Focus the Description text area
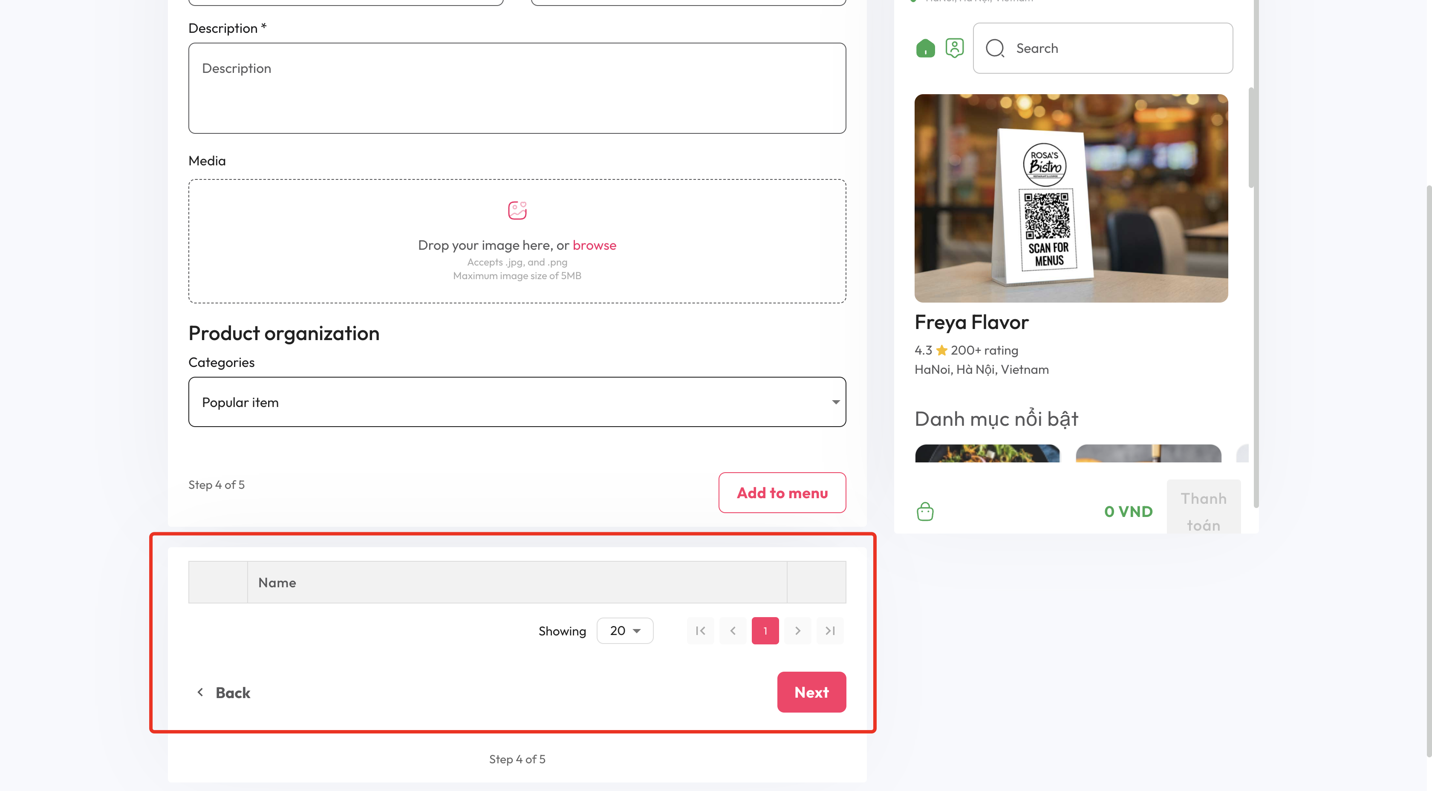 point(517,88)
